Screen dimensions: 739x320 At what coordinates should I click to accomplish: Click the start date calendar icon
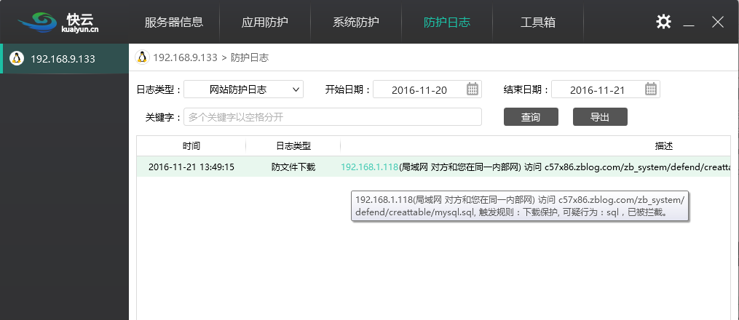coord(473,89)
